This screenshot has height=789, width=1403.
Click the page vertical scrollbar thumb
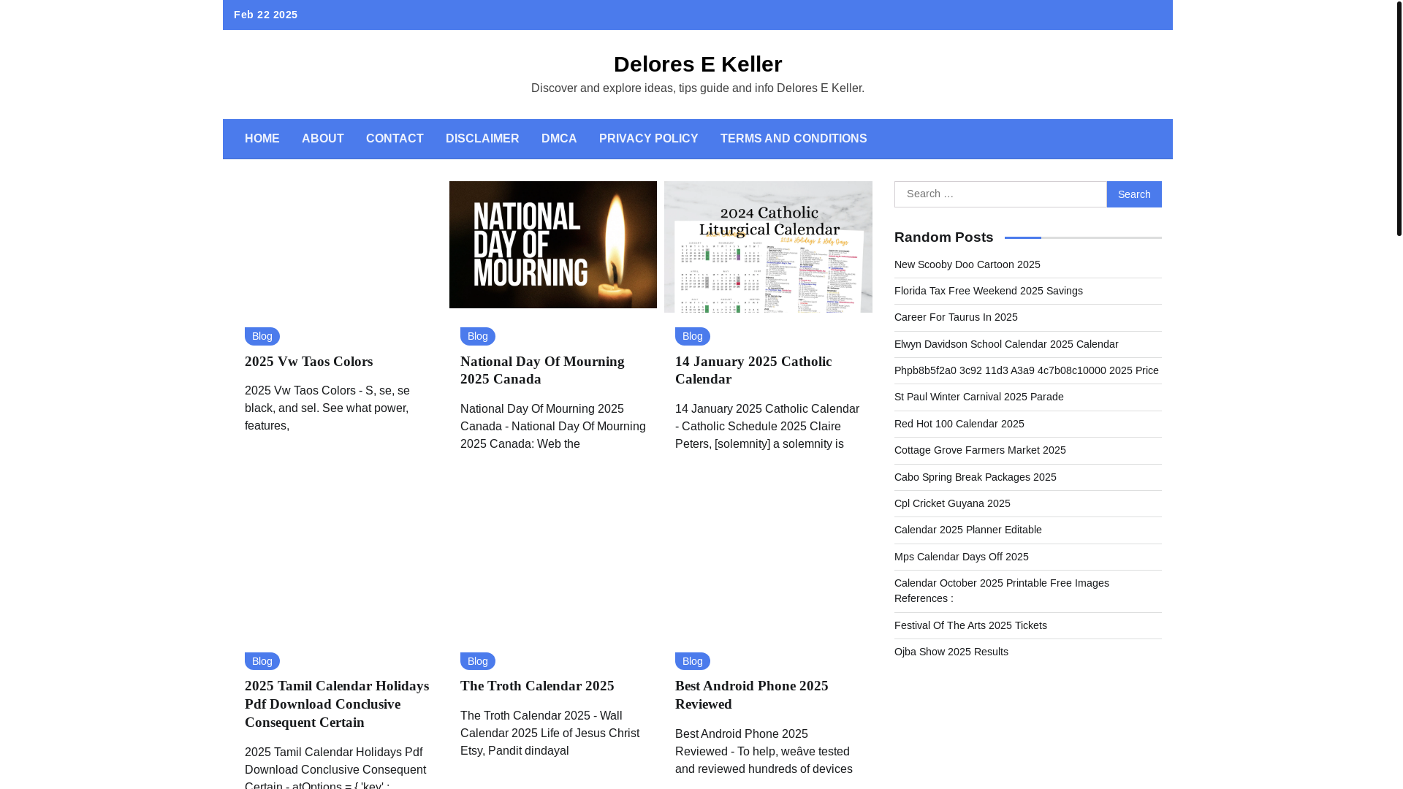pyautogui.click(x=1399, y=118)
